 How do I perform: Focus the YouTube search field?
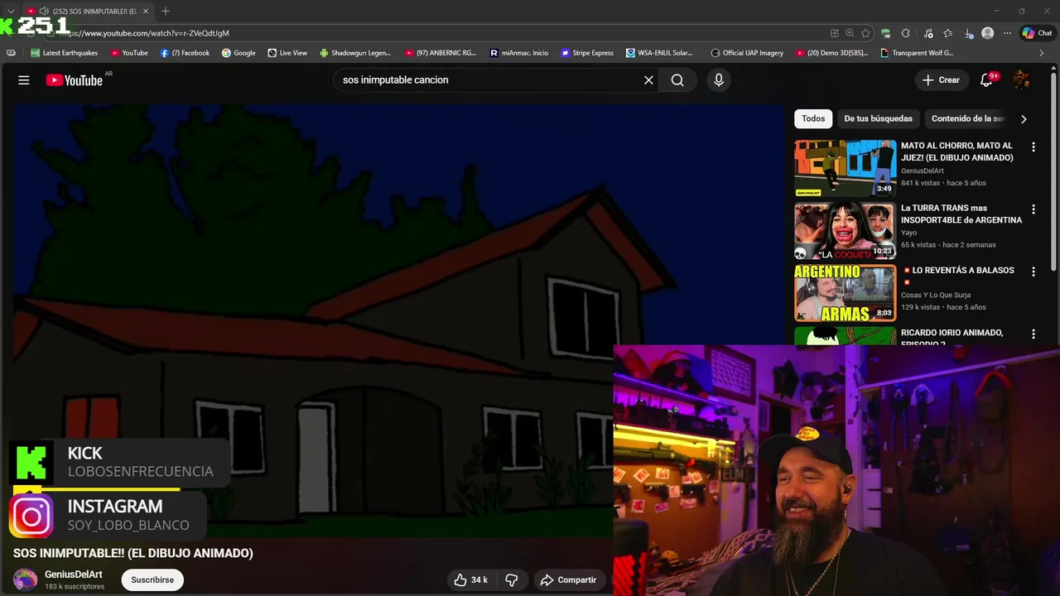tap(489, 80)
